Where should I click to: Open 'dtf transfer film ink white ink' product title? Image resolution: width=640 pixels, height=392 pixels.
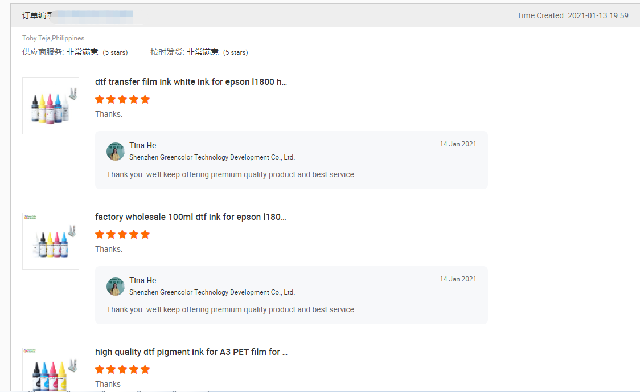(x=191, y=82)
